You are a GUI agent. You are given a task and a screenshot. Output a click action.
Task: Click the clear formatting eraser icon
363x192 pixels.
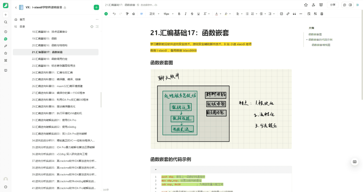coord(133,14)
